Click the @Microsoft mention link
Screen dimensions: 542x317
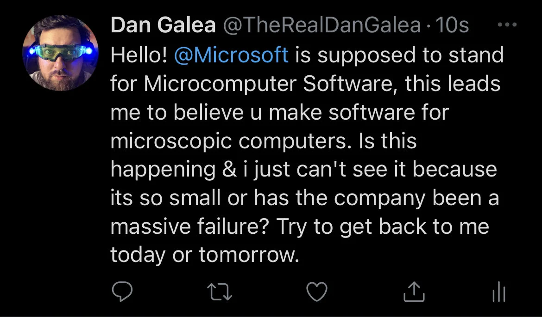tap(231, 55)
